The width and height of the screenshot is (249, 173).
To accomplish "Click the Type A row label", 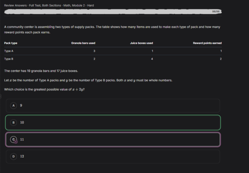I will [x=9, y=51].
